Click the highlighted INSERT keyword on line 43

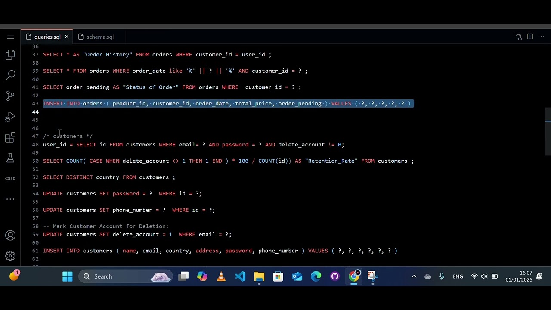[x=53, y=104]
